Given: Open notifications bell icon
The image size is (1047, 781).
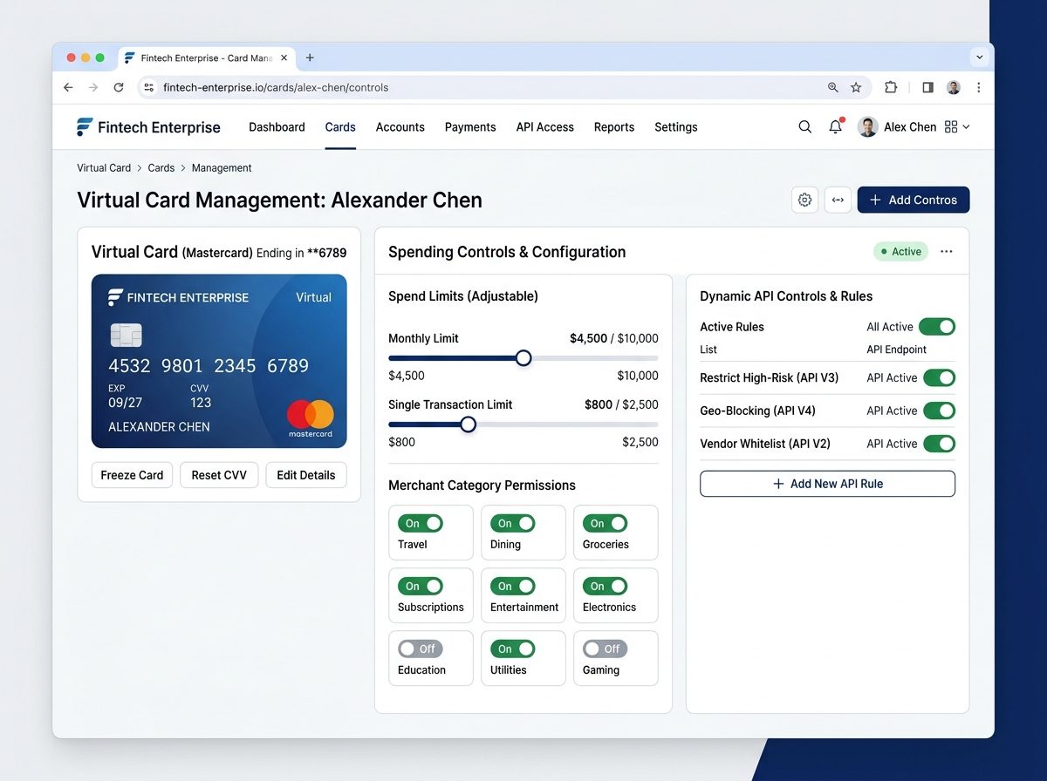Looking at the screenshot, I should pyautogui.click(x=836, y=127).
